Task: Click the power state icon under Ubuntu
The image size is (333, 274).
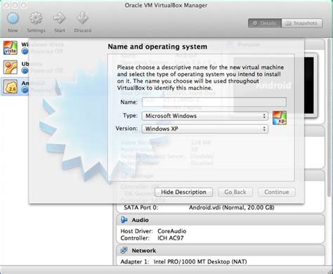Action: point(25,70)
